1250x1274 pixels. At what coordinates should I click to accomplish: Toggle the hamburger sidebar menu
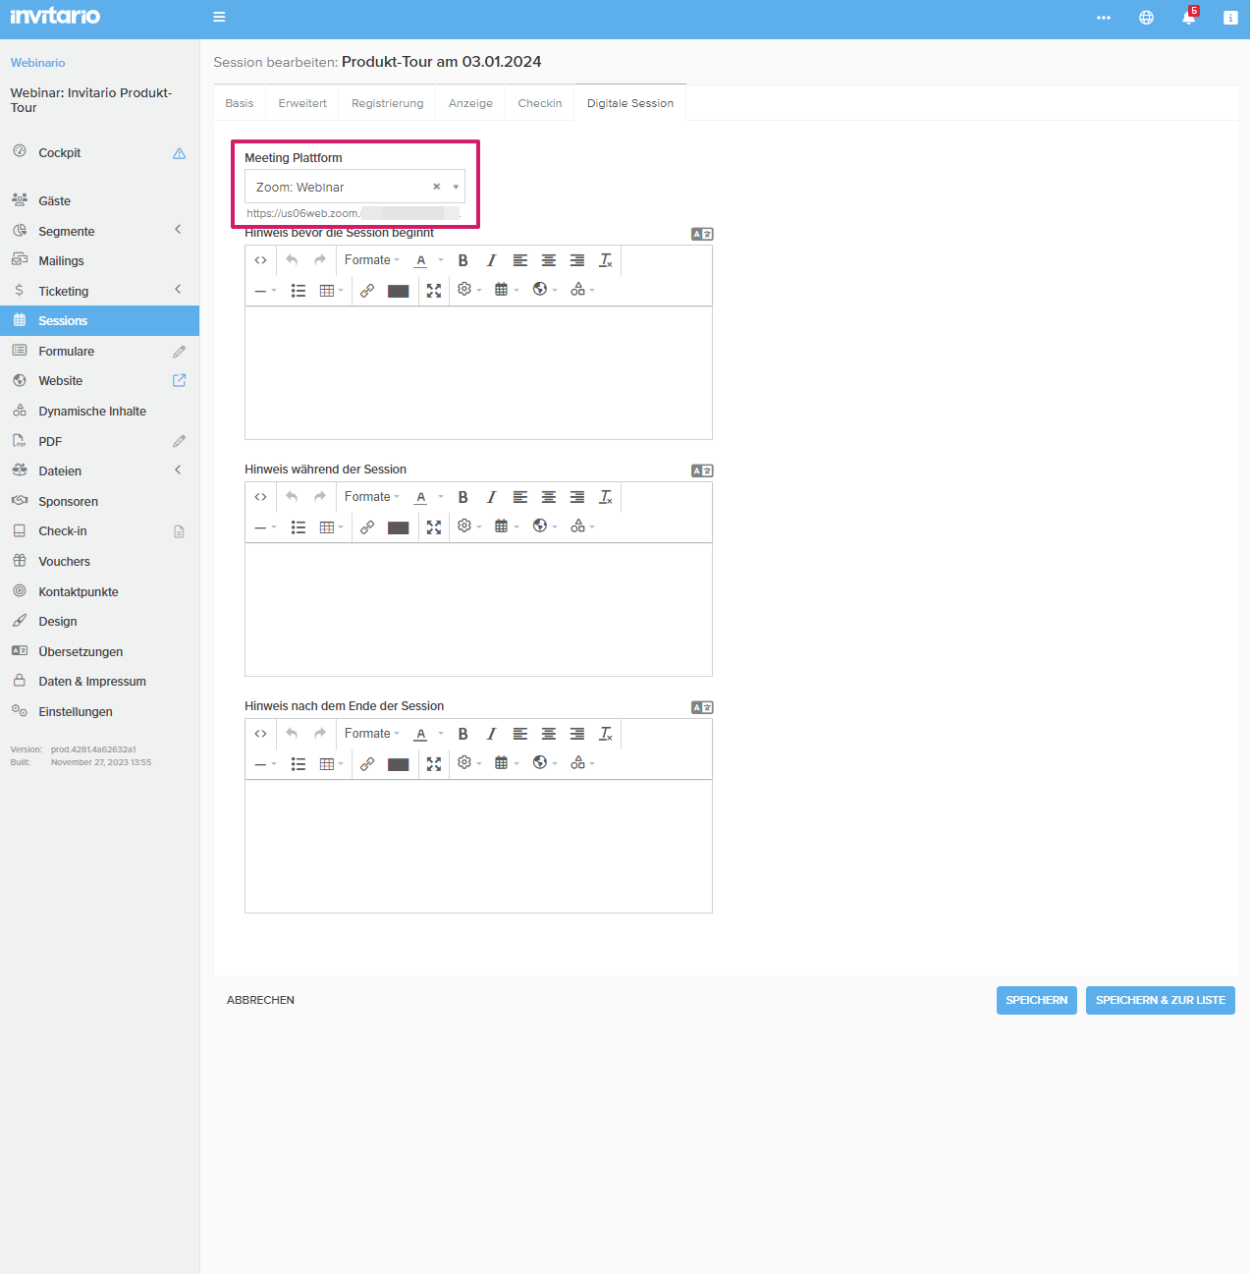click(x=219, y=17)
